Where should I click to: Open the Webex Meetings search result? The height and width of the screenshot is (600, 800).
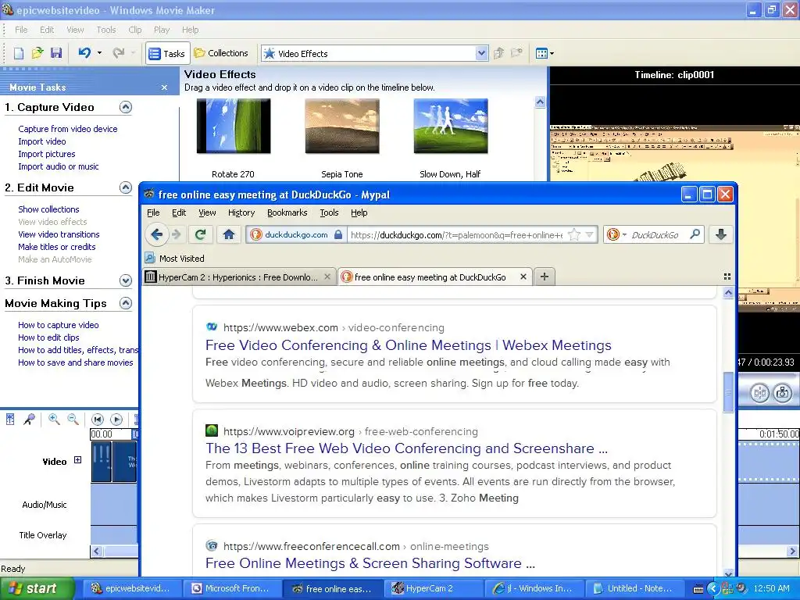coord(408,345)
